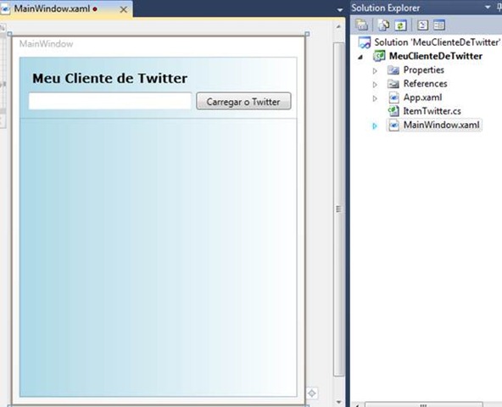
Task: Click the View Designer toolbar icon
Action: click(439, 25)
